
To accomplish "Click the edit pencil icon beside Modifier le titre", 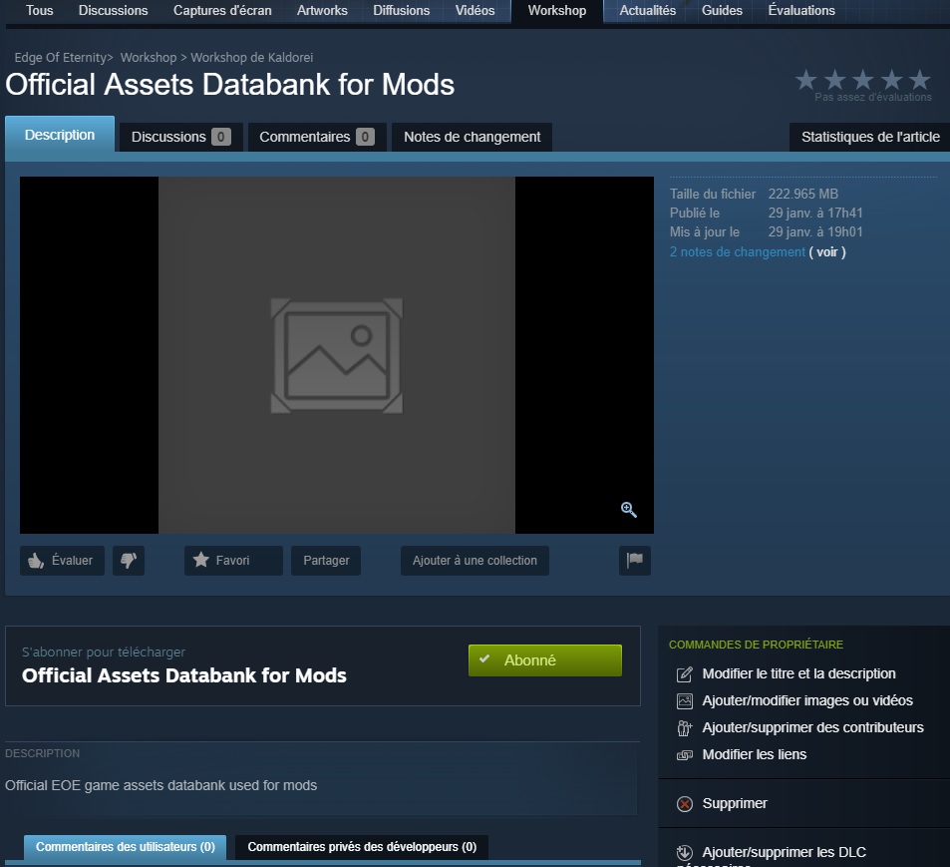I will pos(685,674).
